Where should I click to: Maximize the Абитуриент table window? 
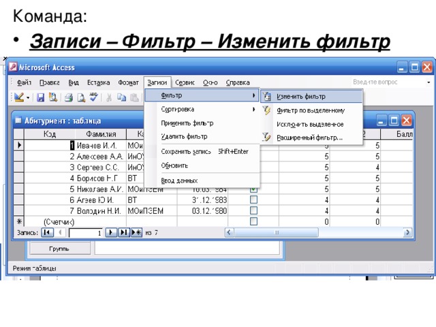point(394,121)
